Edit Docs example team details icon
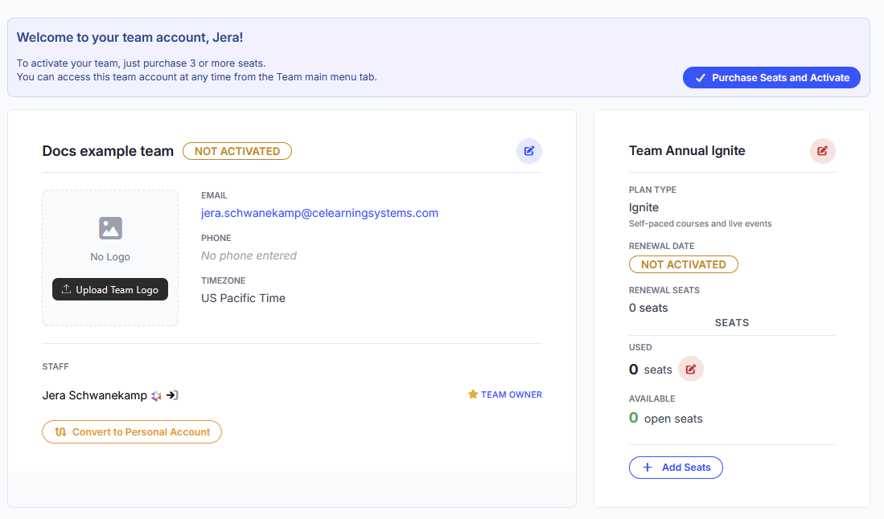Viewport: 884px width, 519px height. pyautogui.click(x=528, y=151)
